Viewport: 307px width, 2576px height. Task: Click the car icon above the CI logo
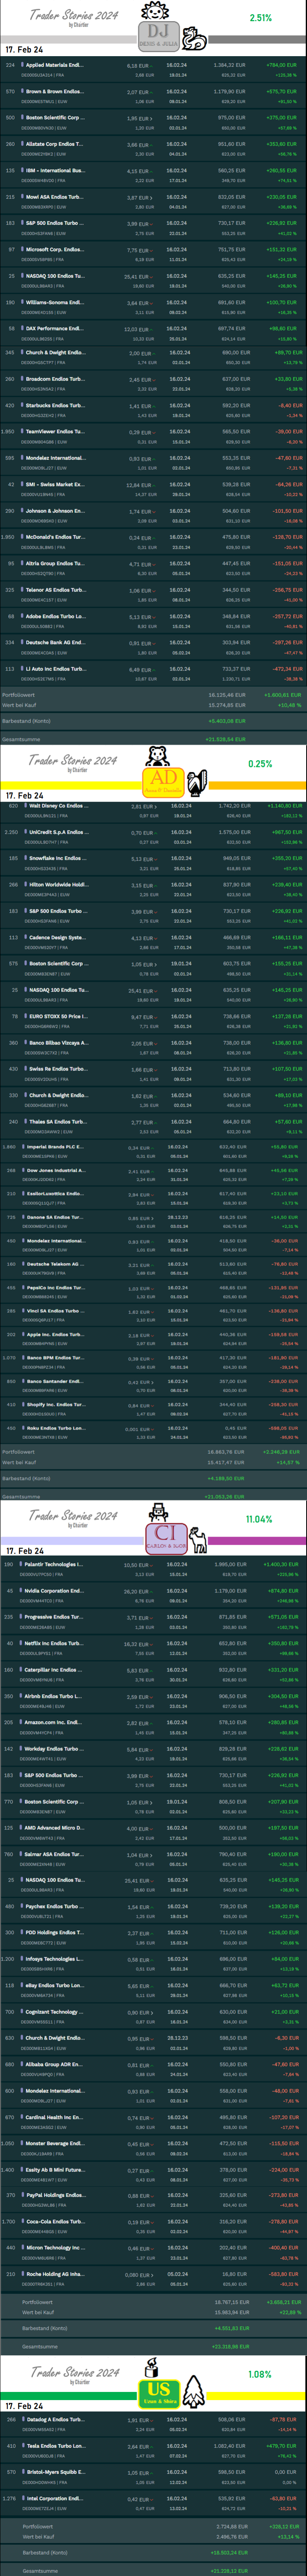point(158,1512)
